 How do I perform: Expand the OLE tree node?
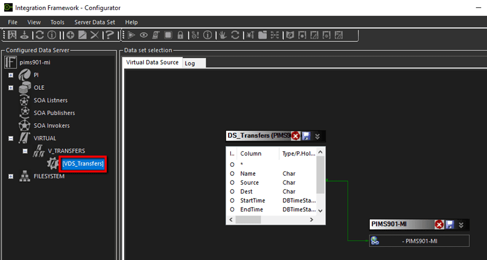tap(11, 88)
